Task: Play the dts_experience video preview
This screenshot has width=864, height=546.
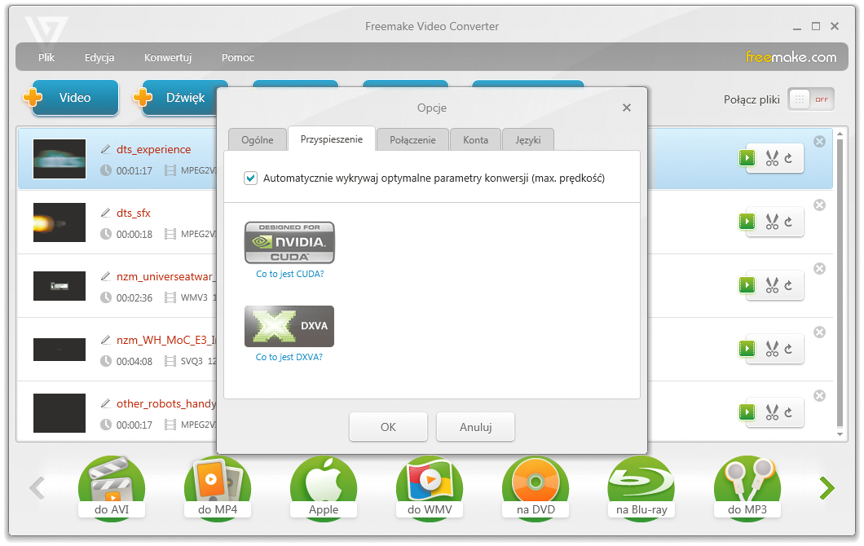Action: tap(747, 158)
